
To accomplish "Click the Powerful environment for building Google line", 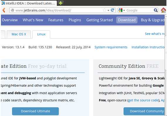I will click(x=131, y=85).
